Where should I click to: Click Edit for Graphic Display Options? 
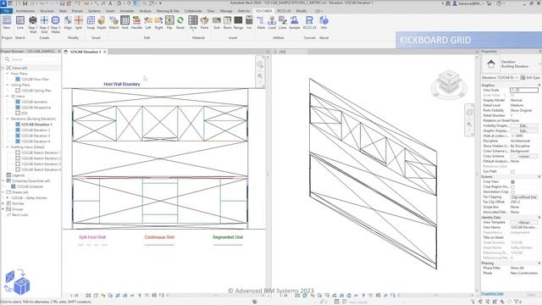click(523, 130)
